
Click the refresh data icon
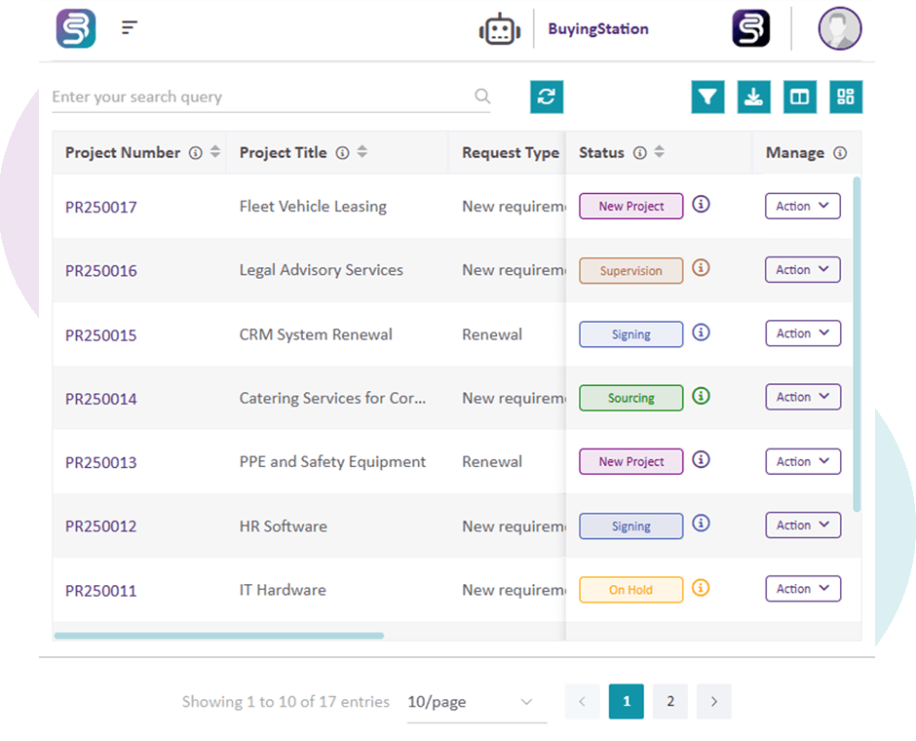click(547, 97)
